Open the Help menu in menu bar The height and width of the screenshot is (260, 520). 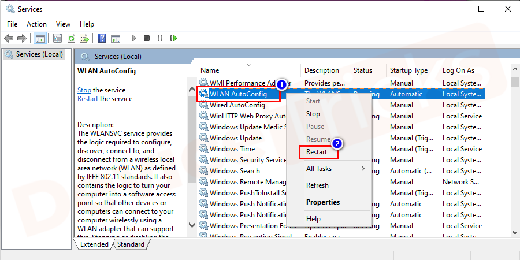(87, 24)
